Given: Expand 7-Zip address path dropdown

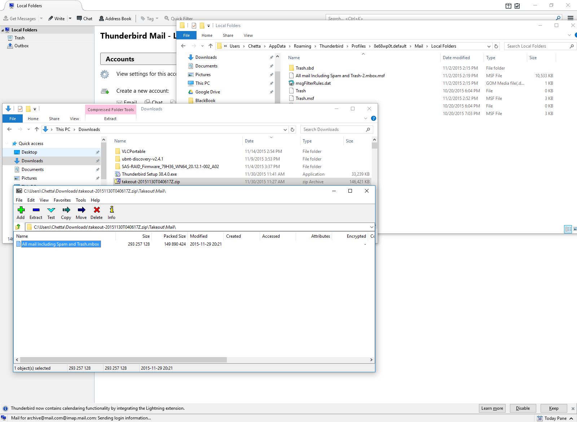Looking at the screenshot, I should [371, 227].
